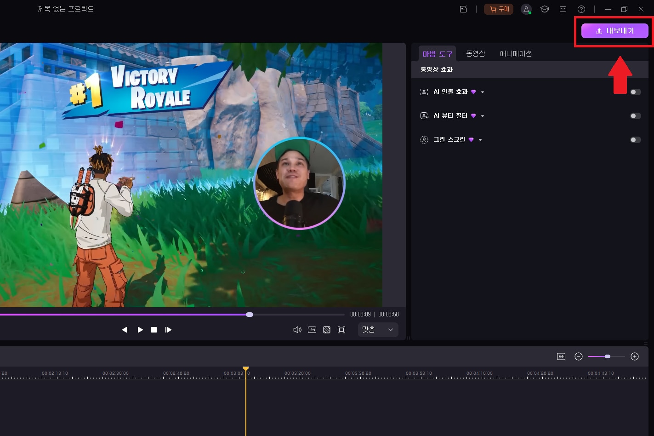Click the 00:04:10:00 timeline ruler mark
This screenshot has width=654, height=436.
479,373
